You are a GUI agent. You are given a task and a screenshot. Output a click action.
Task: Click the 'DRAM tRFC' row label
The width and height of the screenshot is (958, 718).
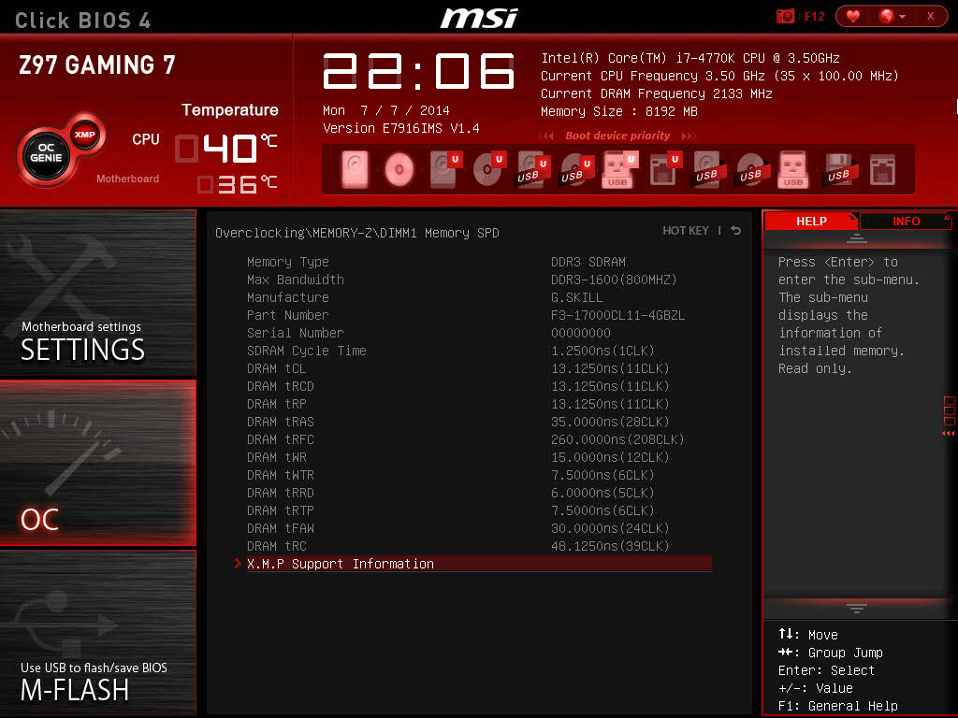281,439
